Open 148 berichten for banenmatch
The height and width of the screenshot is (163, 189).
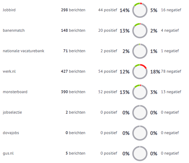[x=73, y=30]
